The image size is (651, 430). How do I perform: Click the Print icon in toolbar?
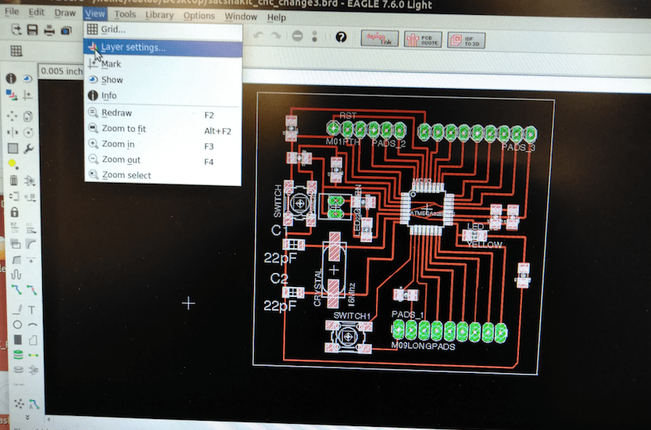(49, 30)
